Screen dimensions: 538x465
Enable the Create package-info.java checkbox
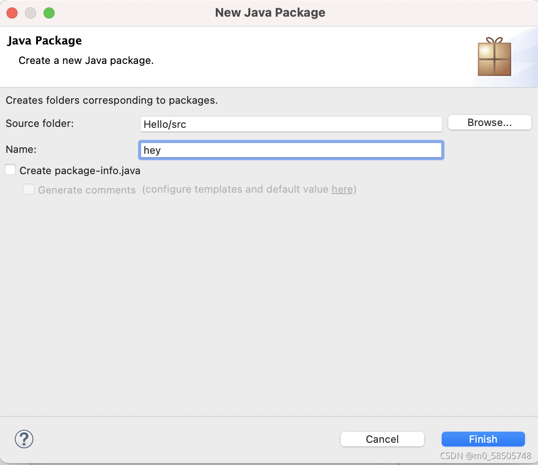pyautogui.click(x=10, y=170)
